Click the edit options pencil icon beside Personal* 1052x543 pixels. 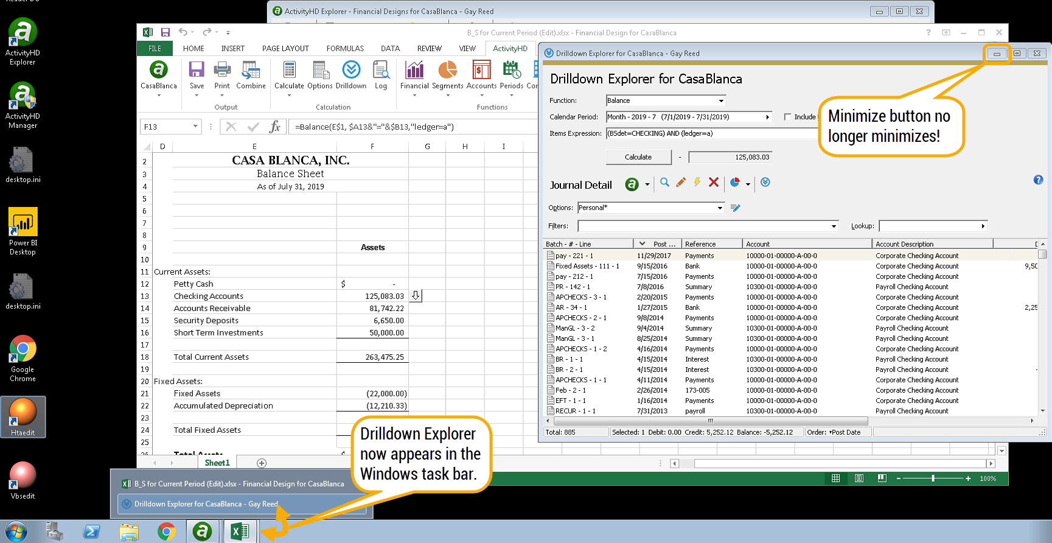tap(736, 208)
